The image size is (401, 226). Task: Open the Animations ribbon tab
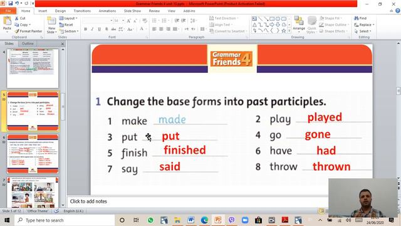click(107, 11)
